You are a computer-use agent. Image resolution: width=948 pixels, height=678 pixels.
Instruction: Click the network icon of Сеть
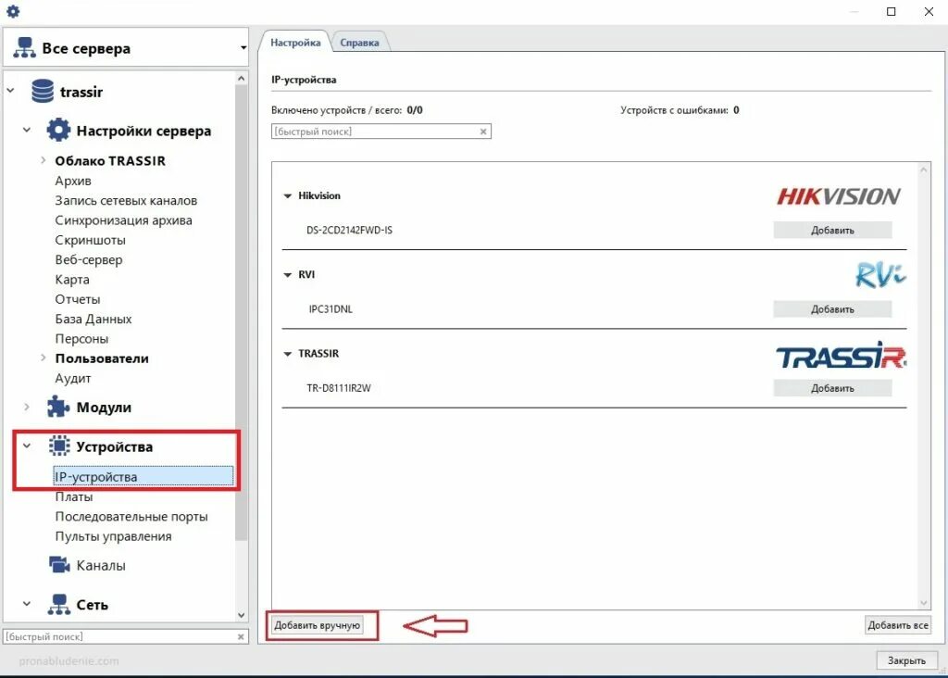58,604
